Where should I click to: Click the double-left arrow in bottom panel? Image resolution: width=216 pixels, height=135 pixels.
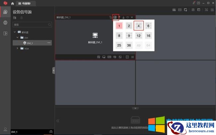click(x=58, y=121)
